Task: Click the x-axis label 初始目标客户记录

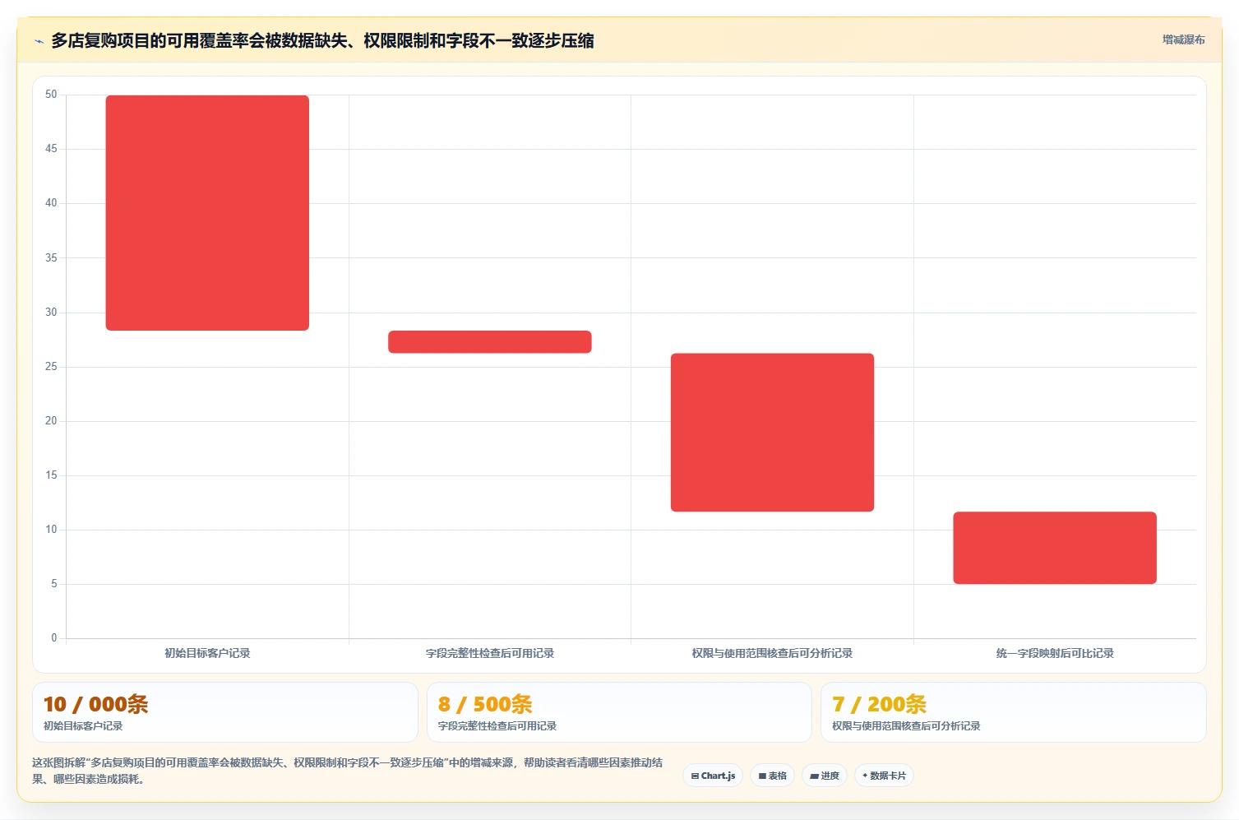Action: (x=207, y=653)
